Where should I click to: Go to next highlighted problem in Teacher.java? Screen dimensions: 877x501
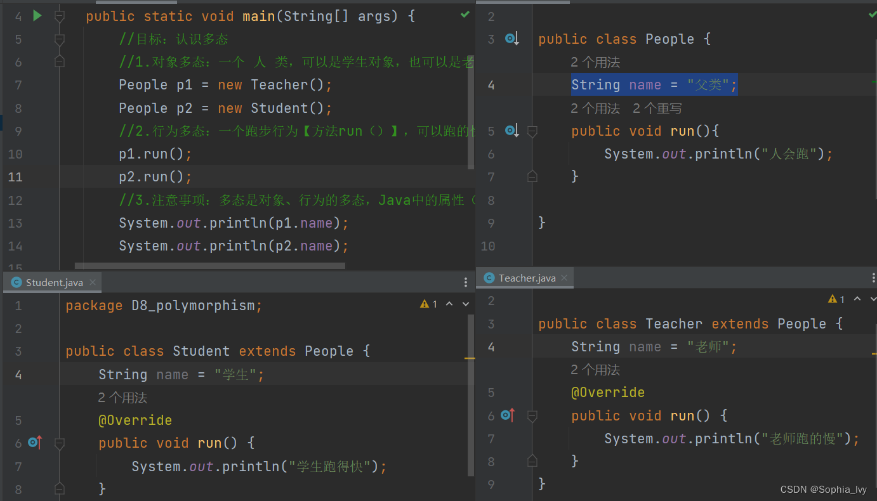[873, 299]
